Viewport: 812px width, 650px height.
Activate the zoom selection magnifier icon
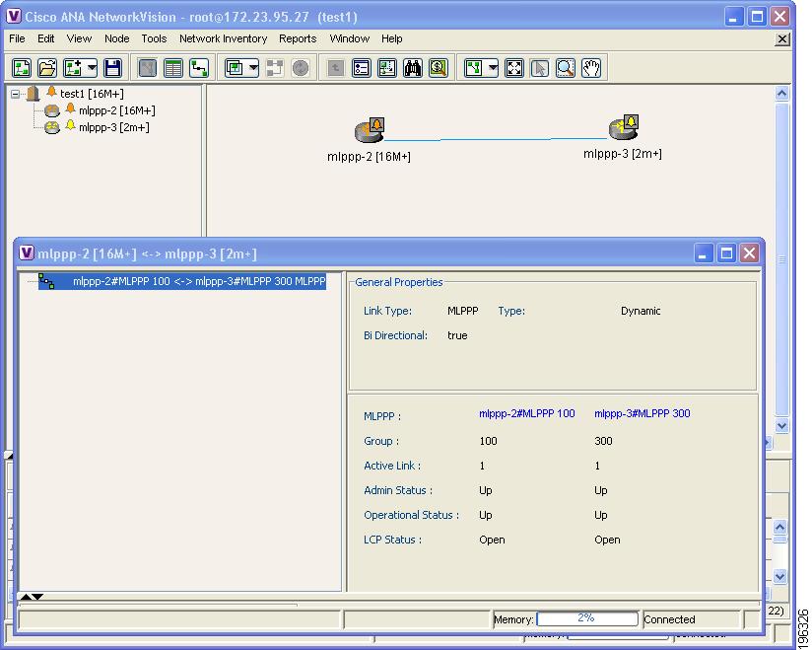point(566,68)
